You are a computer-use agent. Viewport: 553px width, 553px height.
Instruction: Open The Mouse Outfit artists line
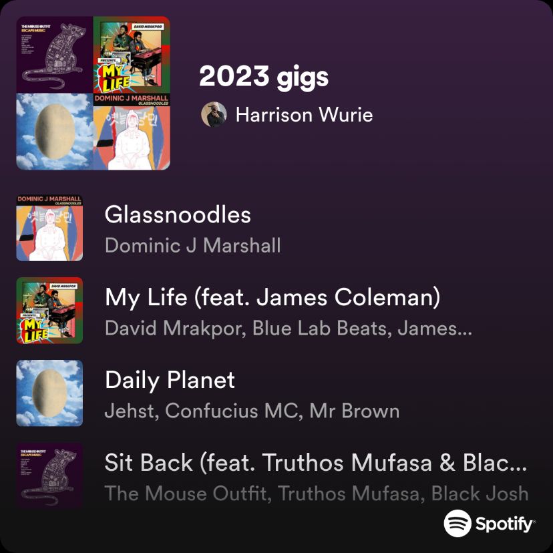(317, 494)
